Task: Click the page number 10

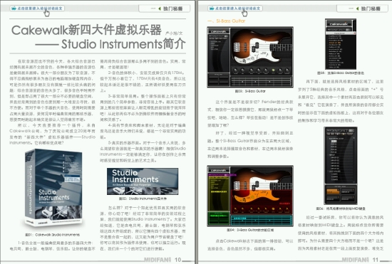Action: [x=177, y=260]
